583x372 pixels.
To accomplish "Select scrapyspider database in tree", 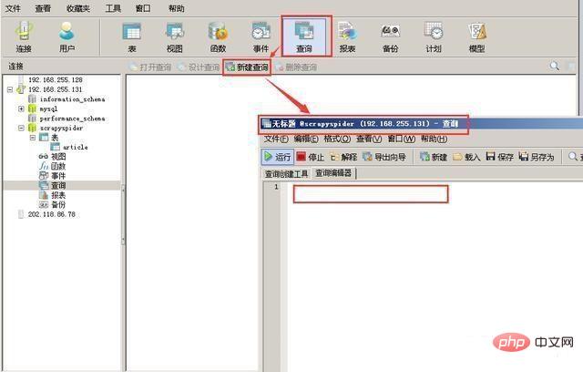I will (61, 129).
